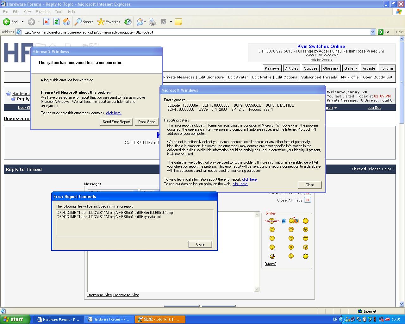Open Favorites star toolbar button

[x=109, y=22]
